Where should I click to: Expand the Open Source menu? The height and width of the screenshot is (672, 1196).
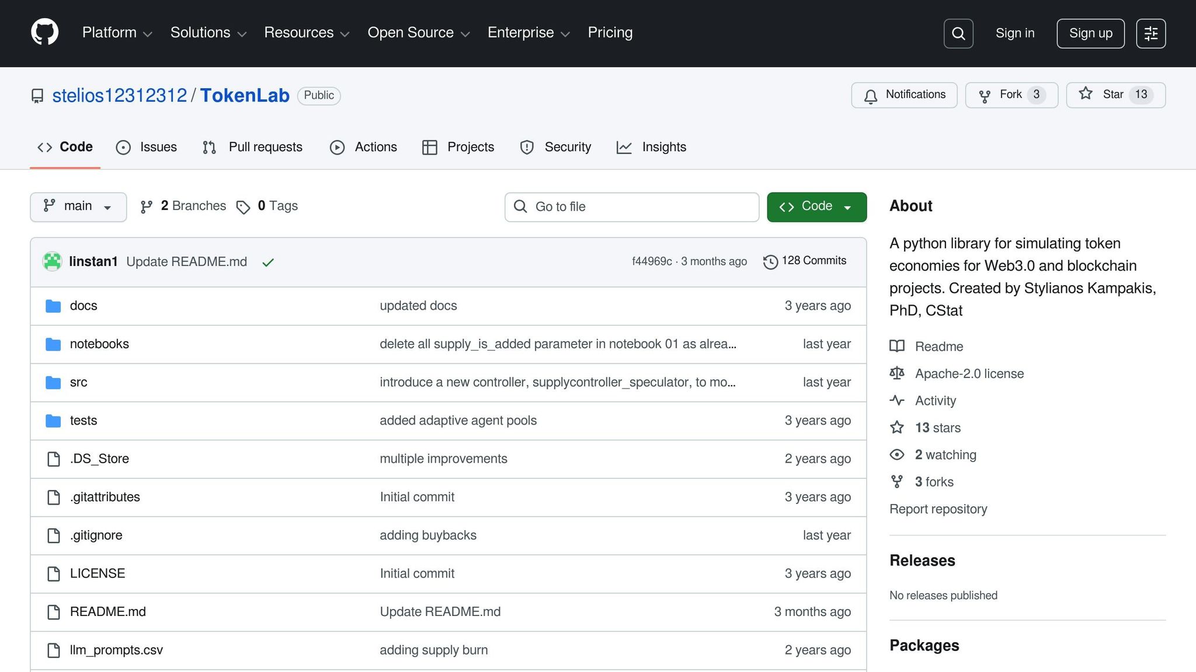(x=419, y=33)
